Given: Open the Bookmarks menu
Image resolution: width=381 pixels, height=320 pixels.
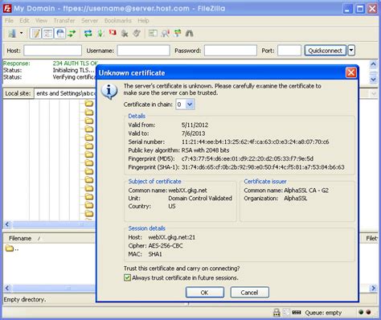Looking at the screenshot, I should point(118,21).
